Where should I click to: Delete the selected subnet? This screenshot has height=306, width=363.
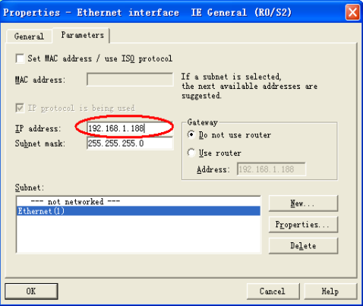[303, 245]
